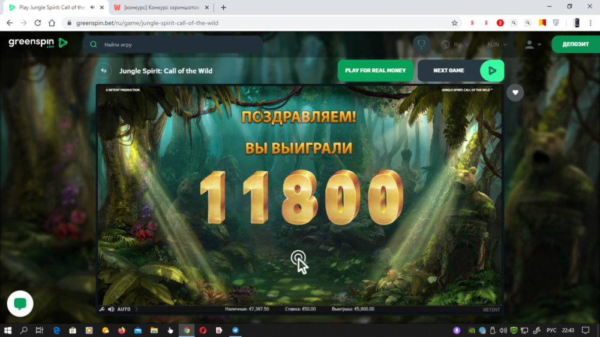This screenshot has width=600, height=337.
Task: Open Task View on taskbar
Action: point(40,330)
